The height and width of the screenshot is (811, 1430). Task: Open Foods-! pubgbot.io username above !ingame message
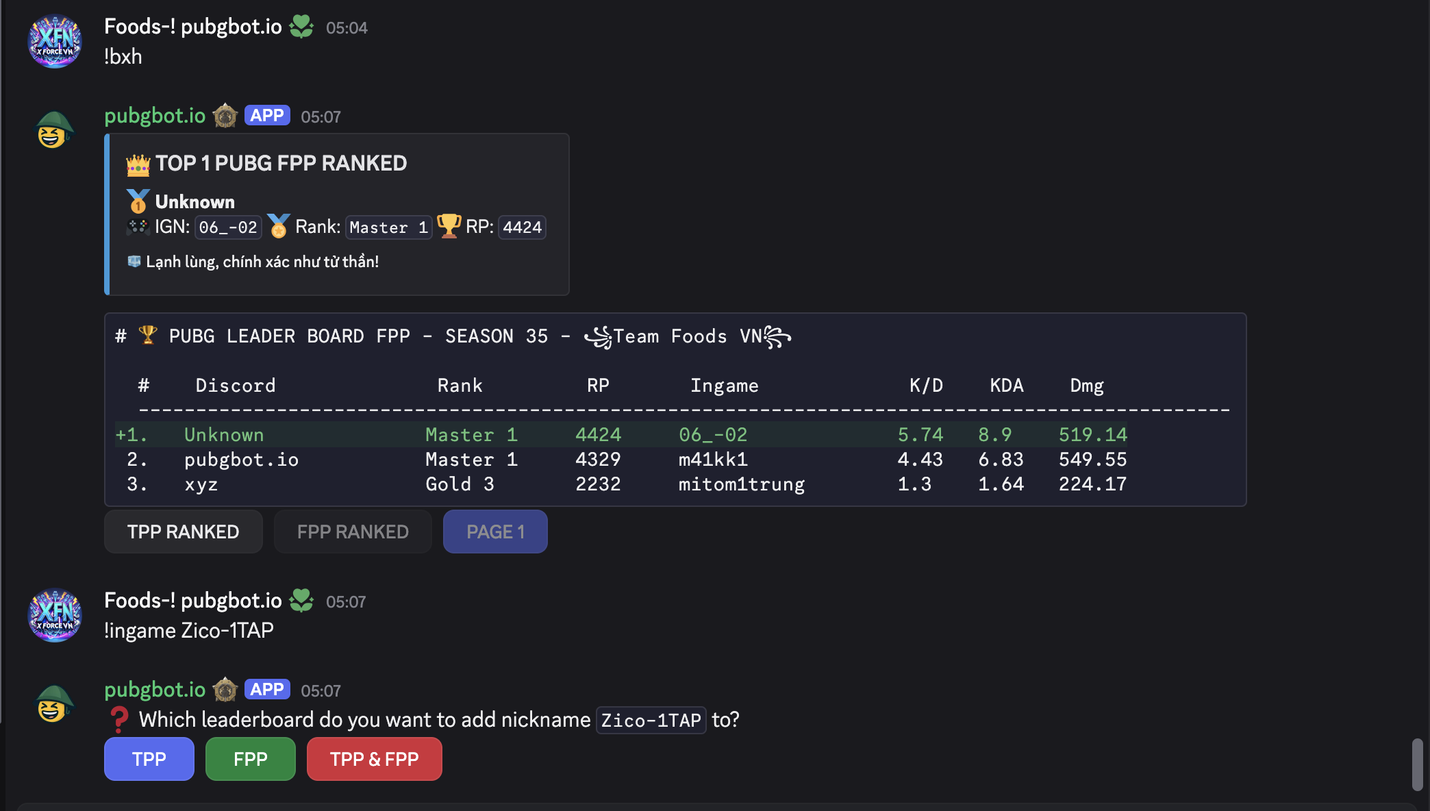tap(193, 601)
